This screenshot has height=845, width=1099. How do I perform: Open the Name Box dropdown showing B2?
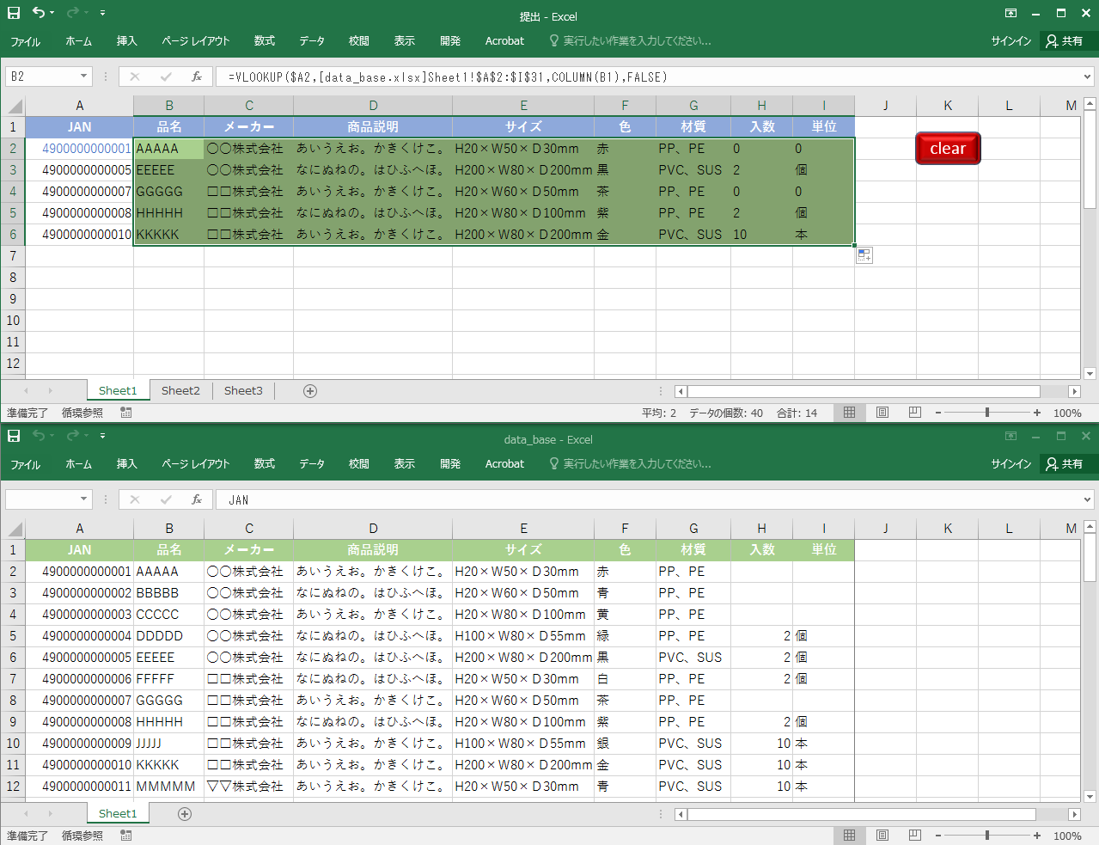(83, 77)
